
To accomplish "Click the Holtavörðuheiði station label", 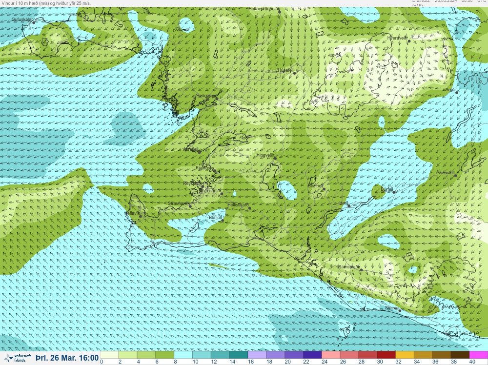I will 264,9.
